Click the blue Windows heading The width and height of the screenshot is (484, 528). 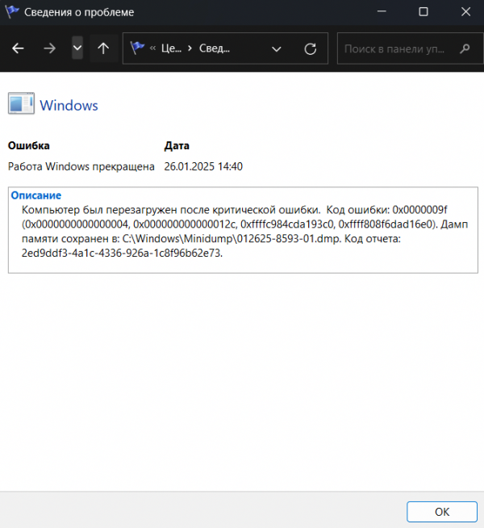69,105
